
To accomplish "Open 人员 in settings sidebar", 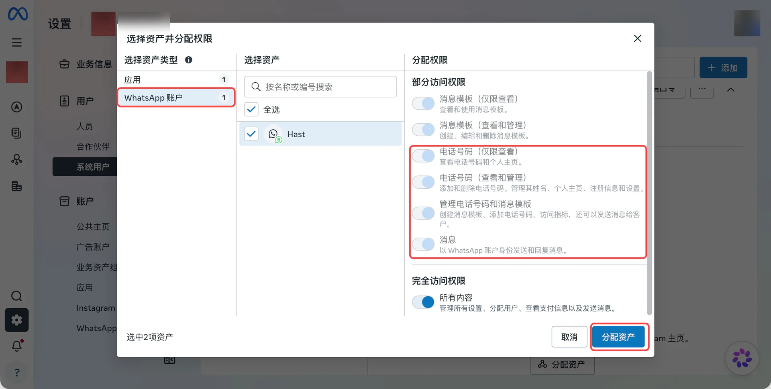I will (x=85, y=126).
